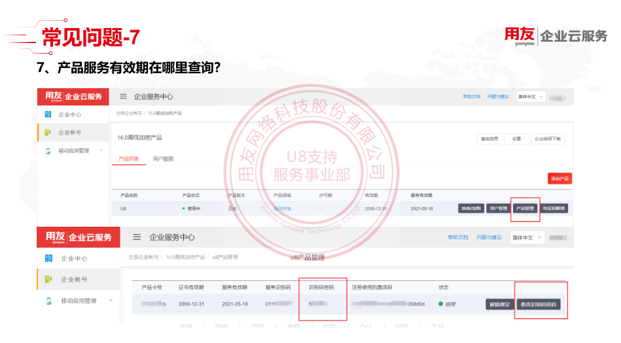The image size is (621, 343).
Task: Click the hamburger menu icon in the upper panel
Action: point(123,97)
